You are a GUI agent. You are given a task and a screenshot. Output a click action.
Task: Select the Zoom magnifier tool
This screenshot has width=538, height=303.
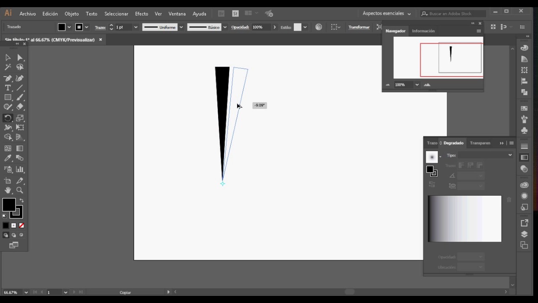tap(20, 190)
